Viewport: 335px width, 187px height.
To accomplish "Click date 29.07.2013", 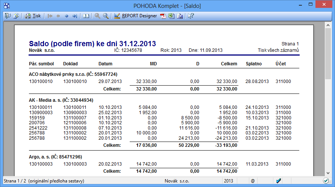I will [110, 81].
